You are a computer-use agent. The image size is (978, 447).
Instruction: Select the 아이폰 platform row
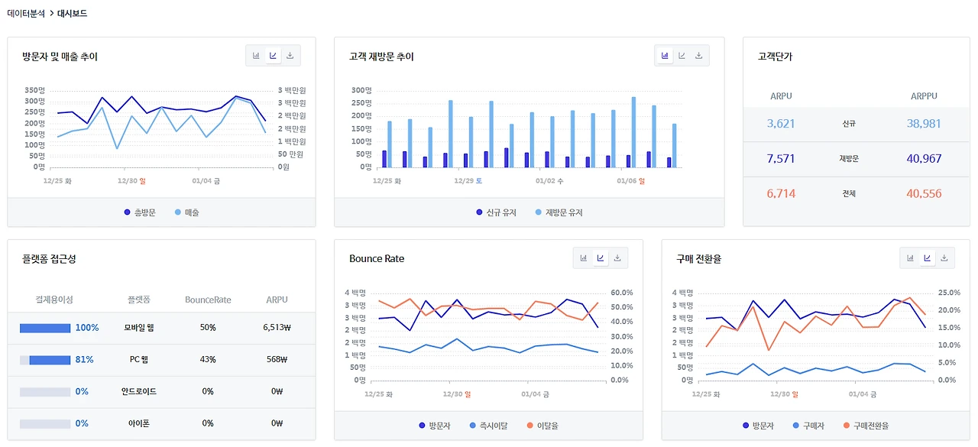pos(161,424)
